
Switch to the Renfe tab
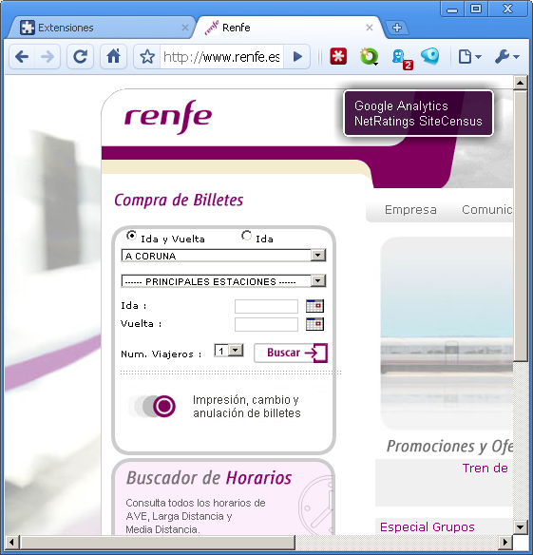tap(287, 28)
